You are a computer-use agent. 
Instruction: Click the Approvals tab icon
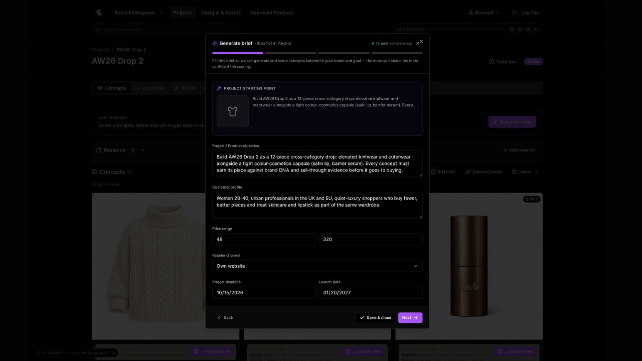click(x=137, y=88)
